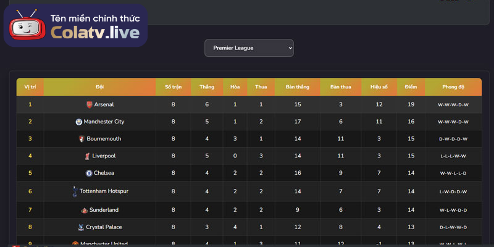This screenshot has height=247, width=494.
Task: Click the Bournemouth club crest
Action: pos(82,139)
